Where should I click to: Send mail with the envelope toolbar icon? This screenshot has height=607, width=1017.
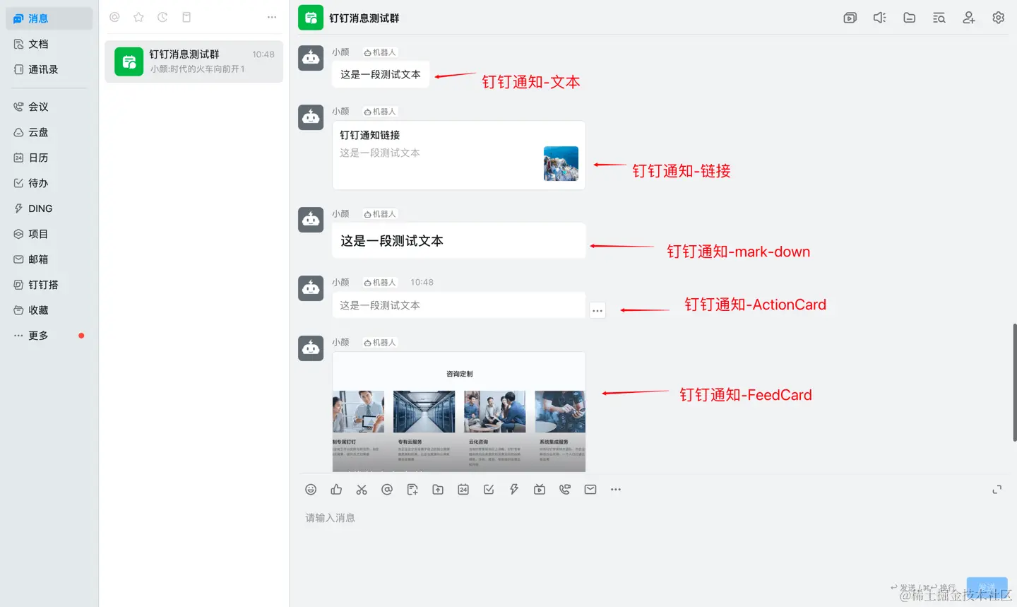(590, 490)
